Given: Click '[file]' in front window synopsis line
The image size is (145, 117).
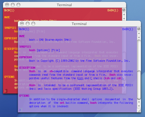Looking at the screenshot, I should pos(56,50).
